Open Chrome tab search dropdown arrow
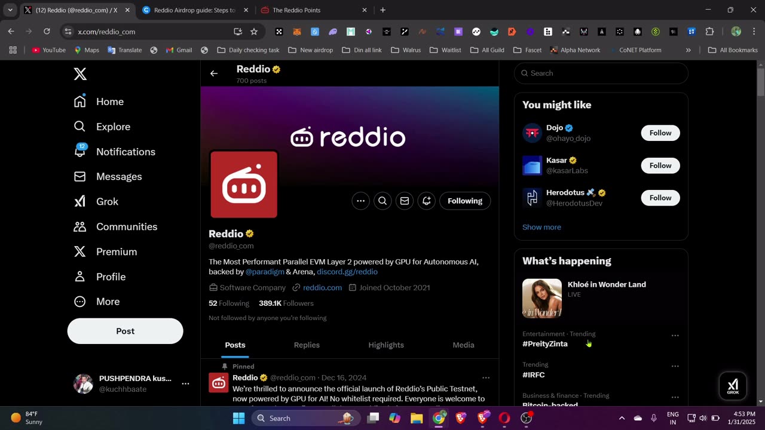This screenshot has width=765, height=430. tap(10, 10)
